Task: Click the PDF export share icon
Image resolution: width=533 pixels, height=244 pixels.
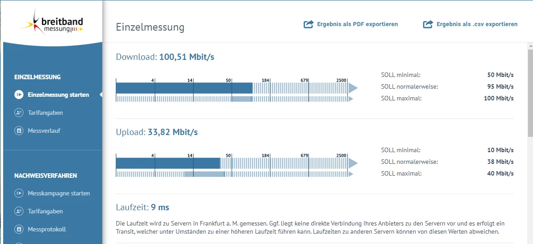Action: 309,24
